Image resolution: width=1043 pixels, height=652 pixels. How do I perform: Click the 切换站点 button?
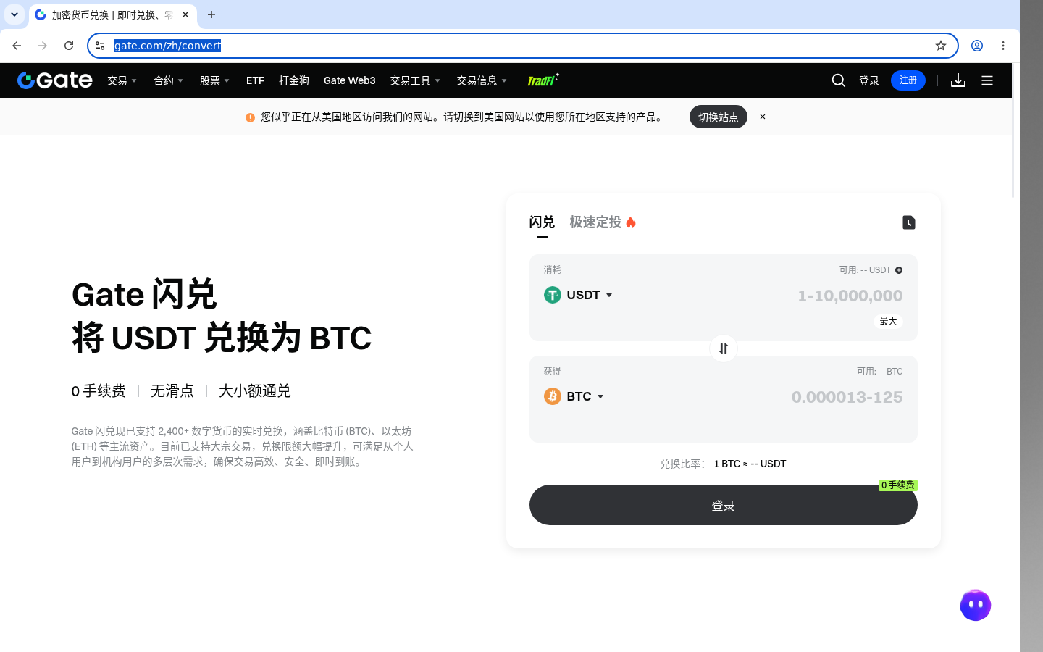point(719,117)
